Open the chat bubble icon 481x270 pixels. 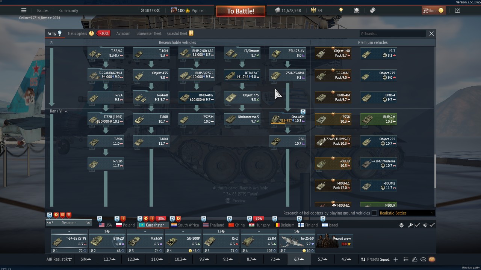[423, 259]
